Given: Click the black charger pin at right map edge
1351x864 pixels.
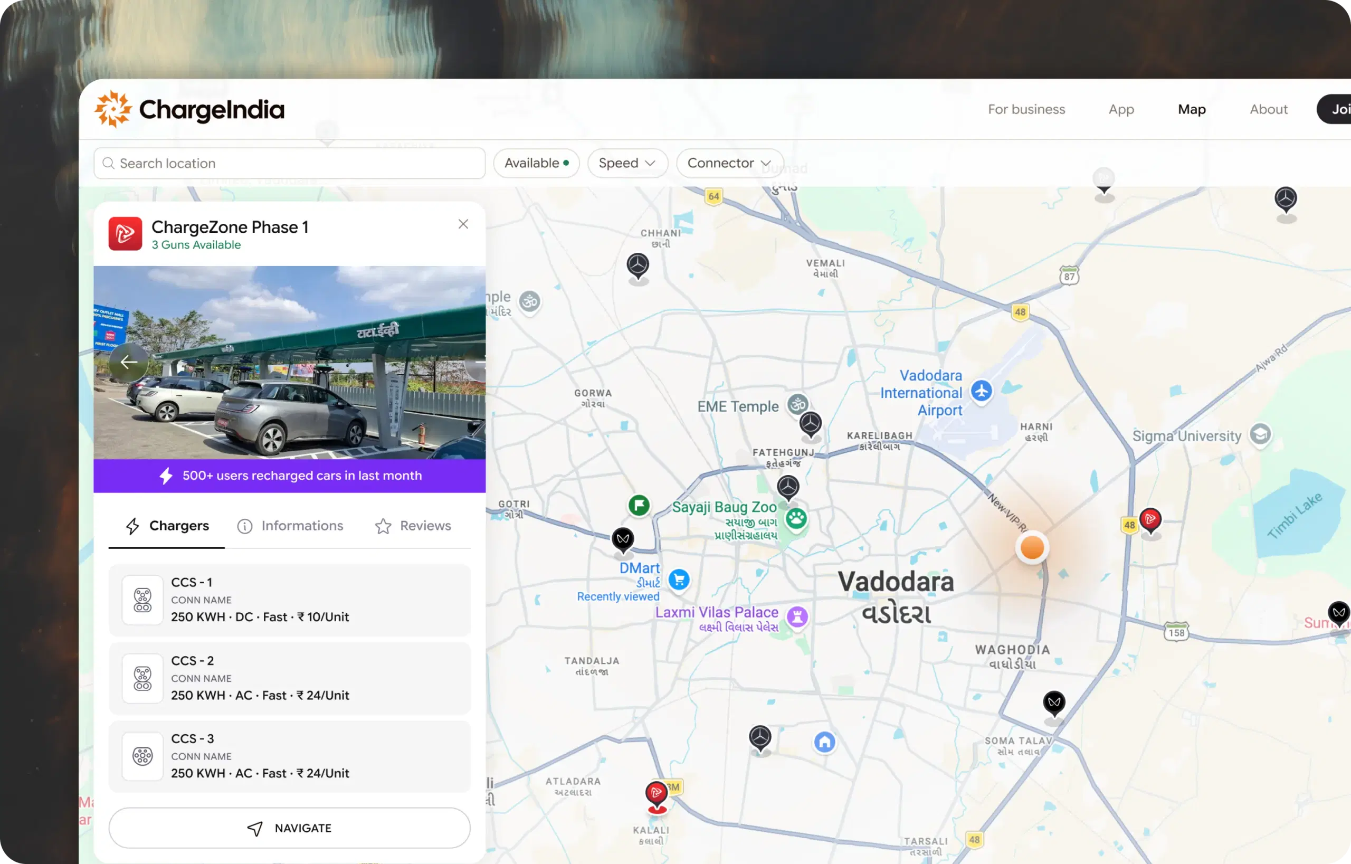Looking at the screenshot, I should pos(1339,614).
